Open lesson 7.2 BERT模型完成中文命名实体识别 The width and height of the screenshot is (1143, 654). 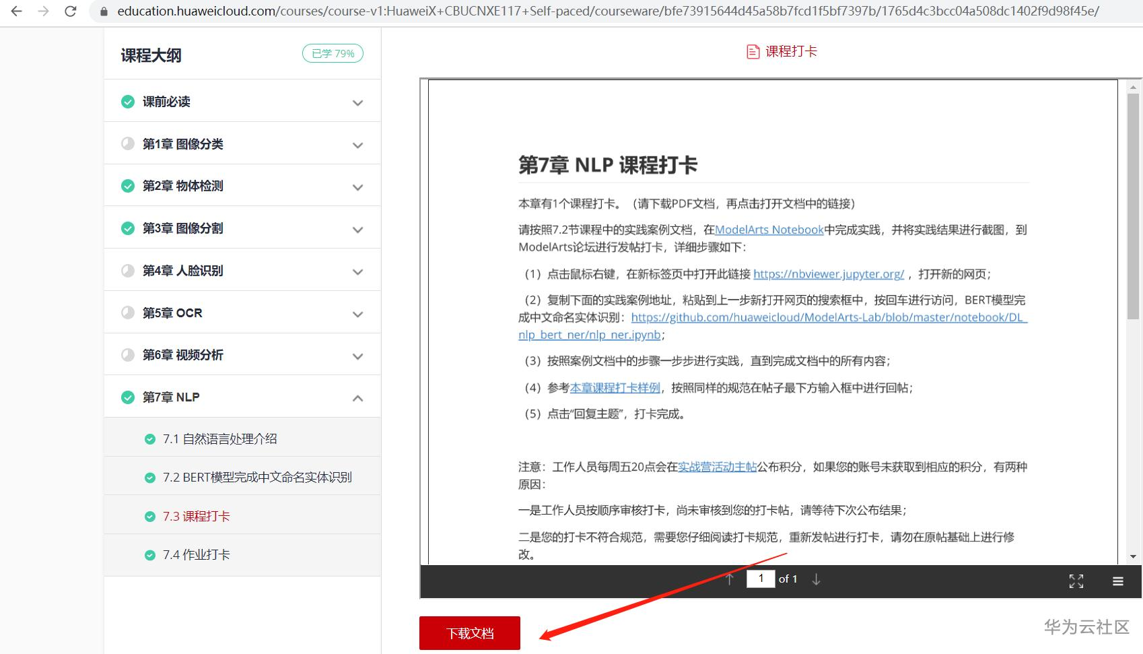(x=257, y=478)
